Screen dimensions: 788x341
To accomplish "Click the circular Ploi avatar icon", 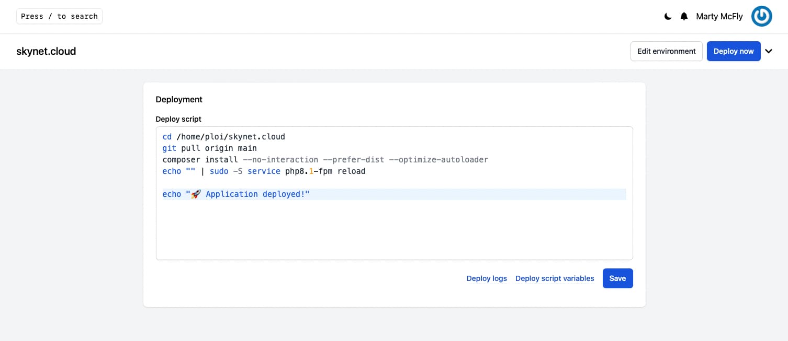I will (x=761, y=16).
